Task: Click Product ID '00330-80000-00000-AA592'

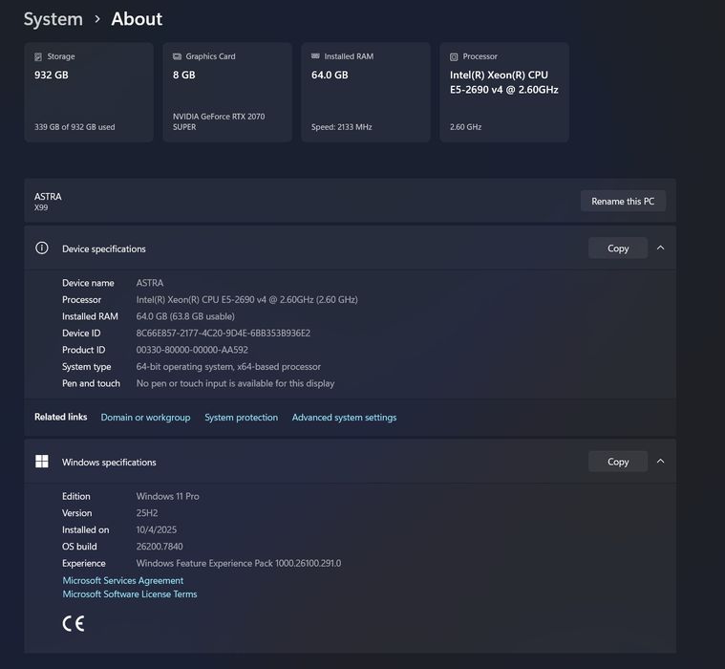Action: pyautogui.click(x=192, y=350)
